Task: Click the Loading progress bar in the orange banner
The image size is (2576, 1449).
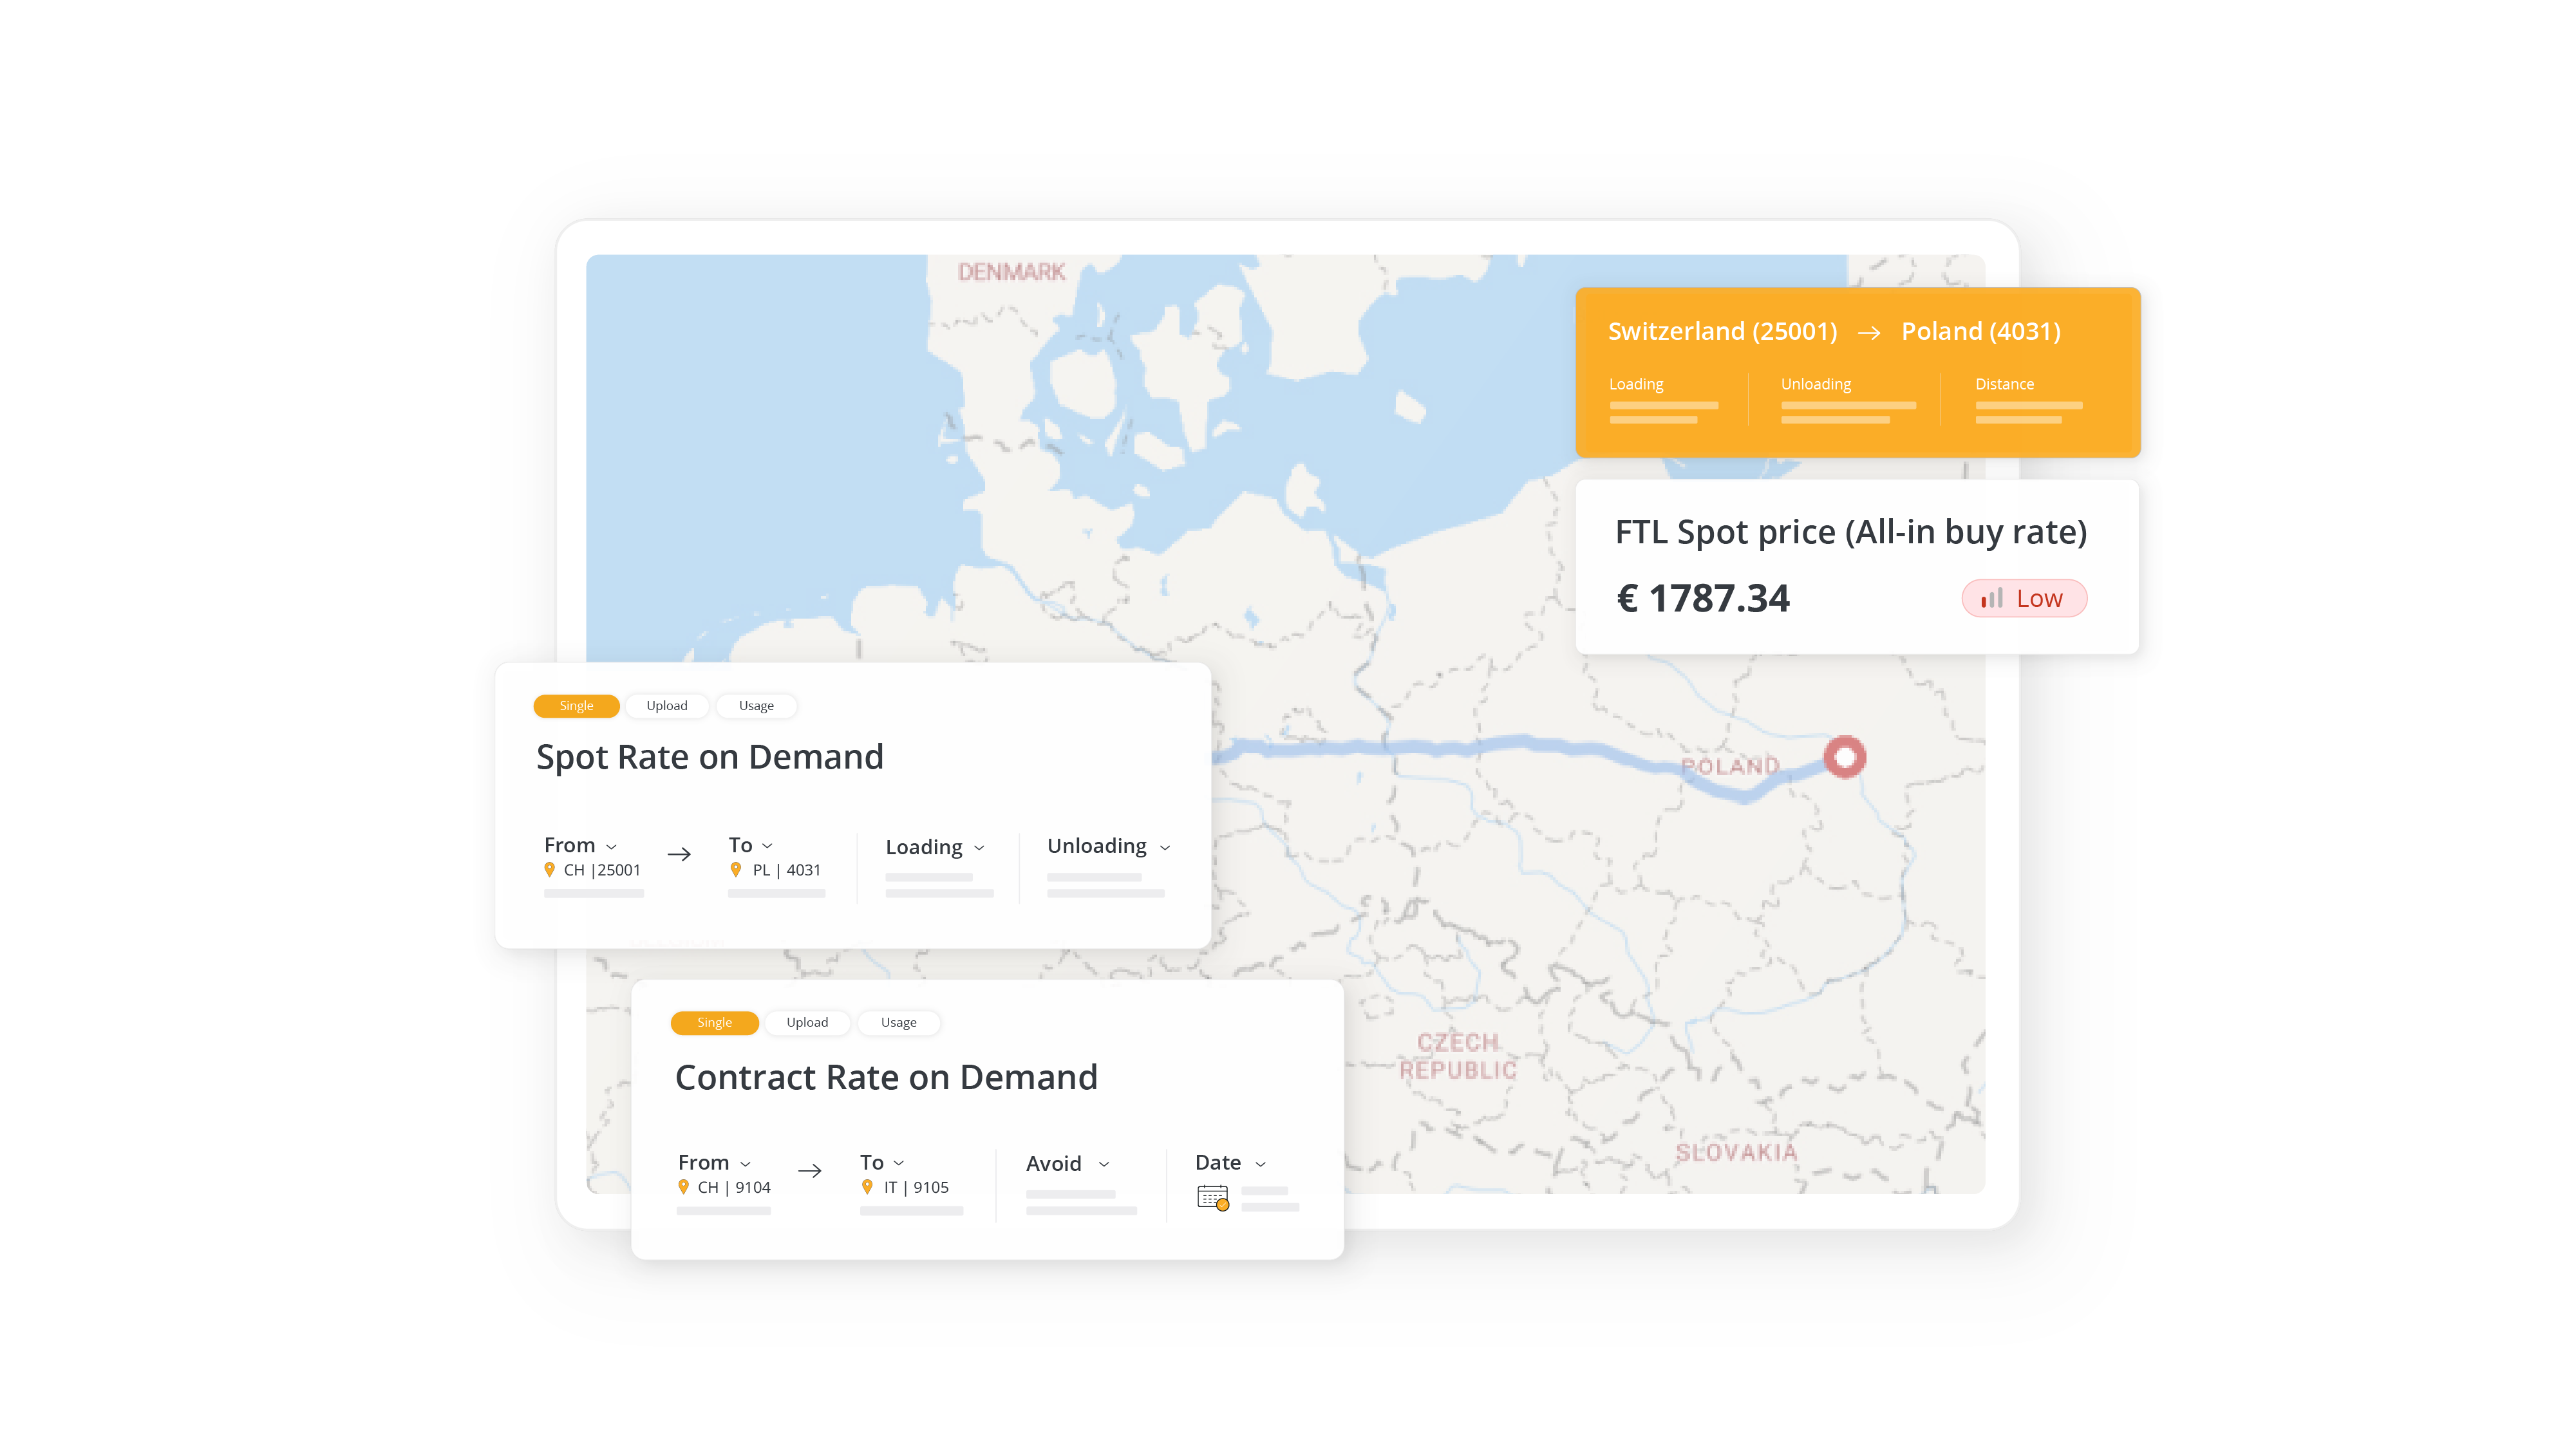Action: point(1663,405)
